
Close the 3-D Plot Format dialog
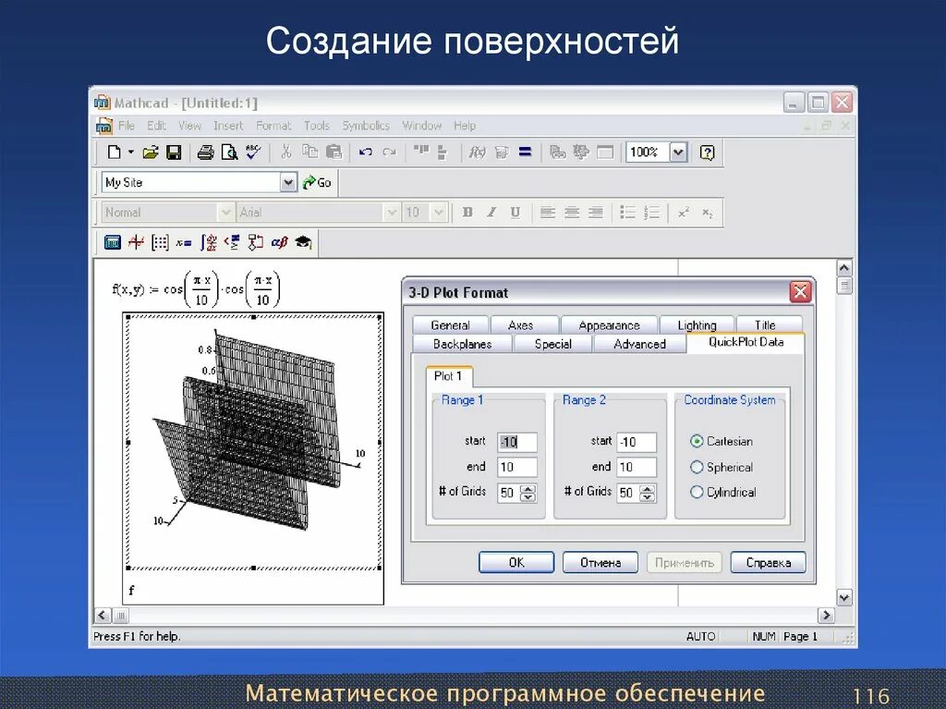pyautogui.click(x=800, y=292)
